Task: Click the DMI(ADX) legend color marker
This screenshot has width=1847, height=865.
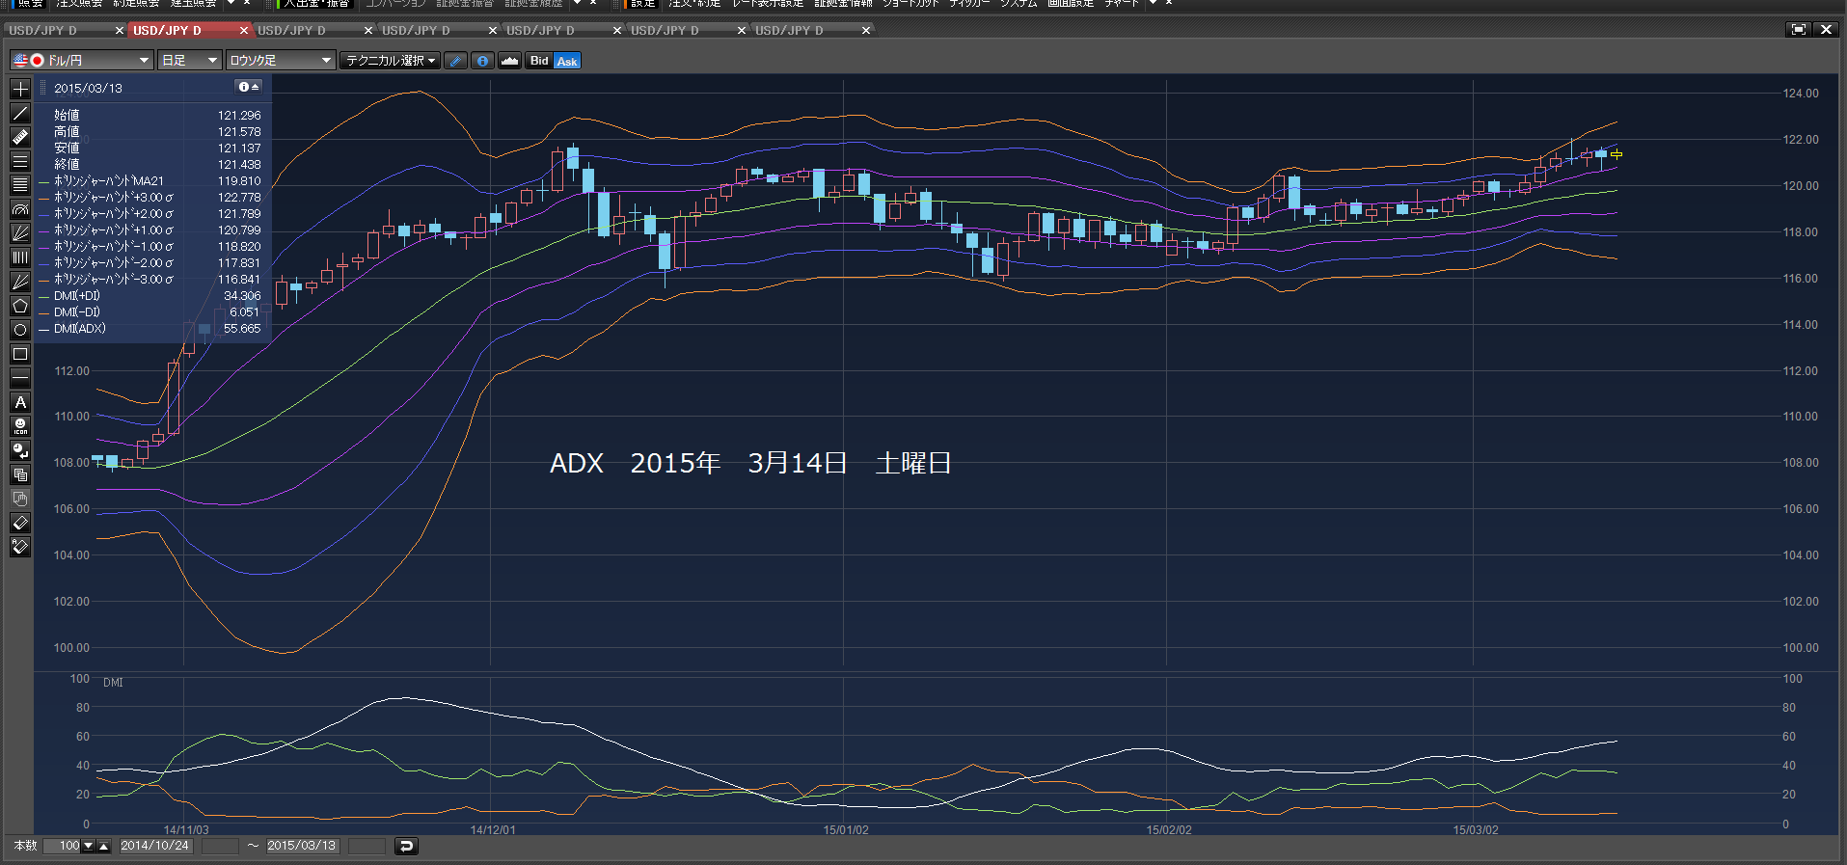Action: pyautogui.click(x=43, y=329)
